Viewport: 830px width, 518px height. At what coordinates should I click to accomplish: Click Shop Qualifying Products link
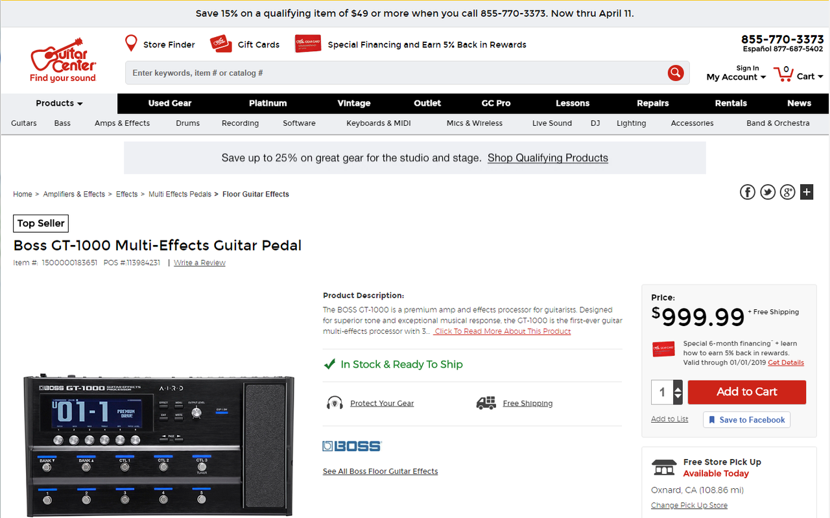pos(548,158)
